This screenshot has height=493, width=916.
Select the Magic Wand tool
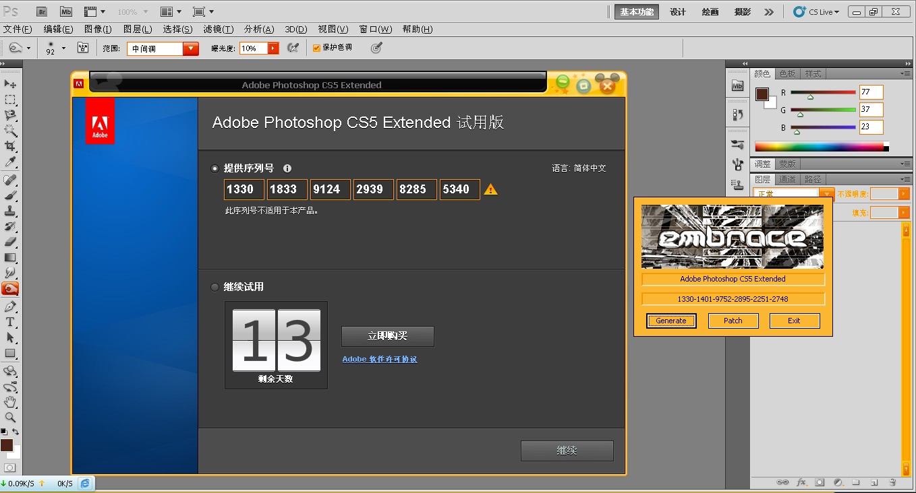pyautogui.click(x=10, y=131)
